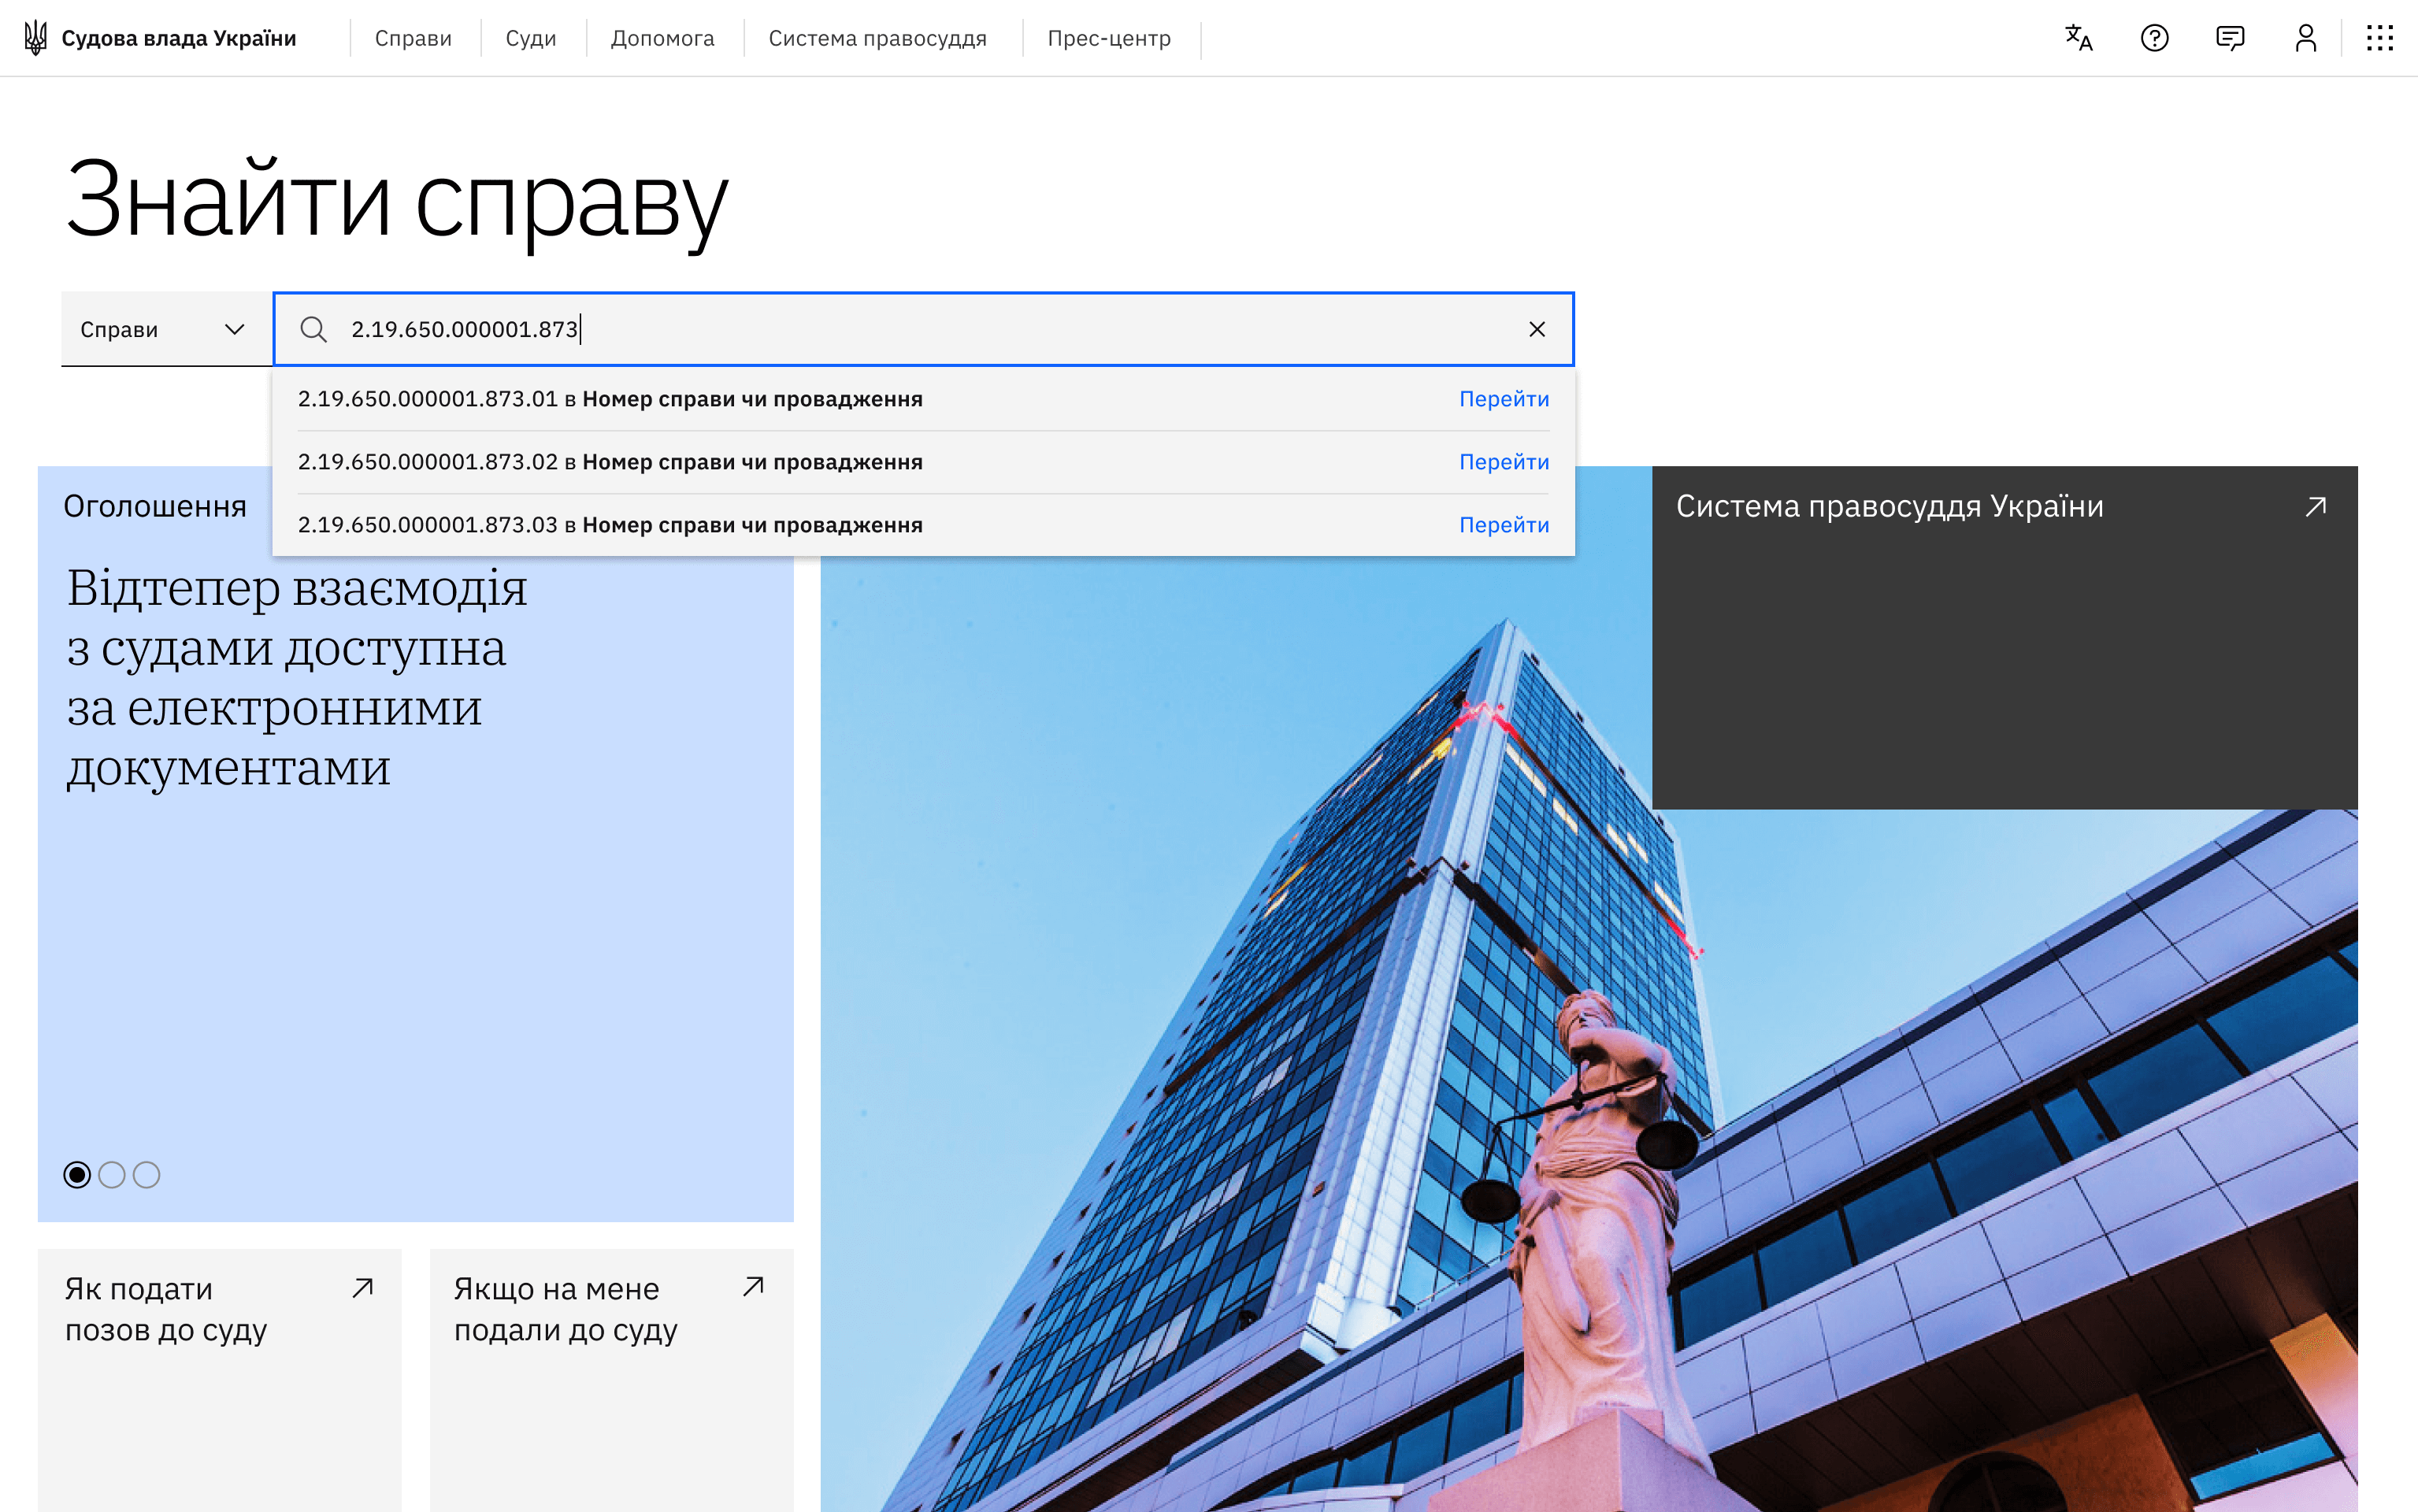
Task: Open the Суди menu item
Action: pyautogui.click(x=530, y=38)
